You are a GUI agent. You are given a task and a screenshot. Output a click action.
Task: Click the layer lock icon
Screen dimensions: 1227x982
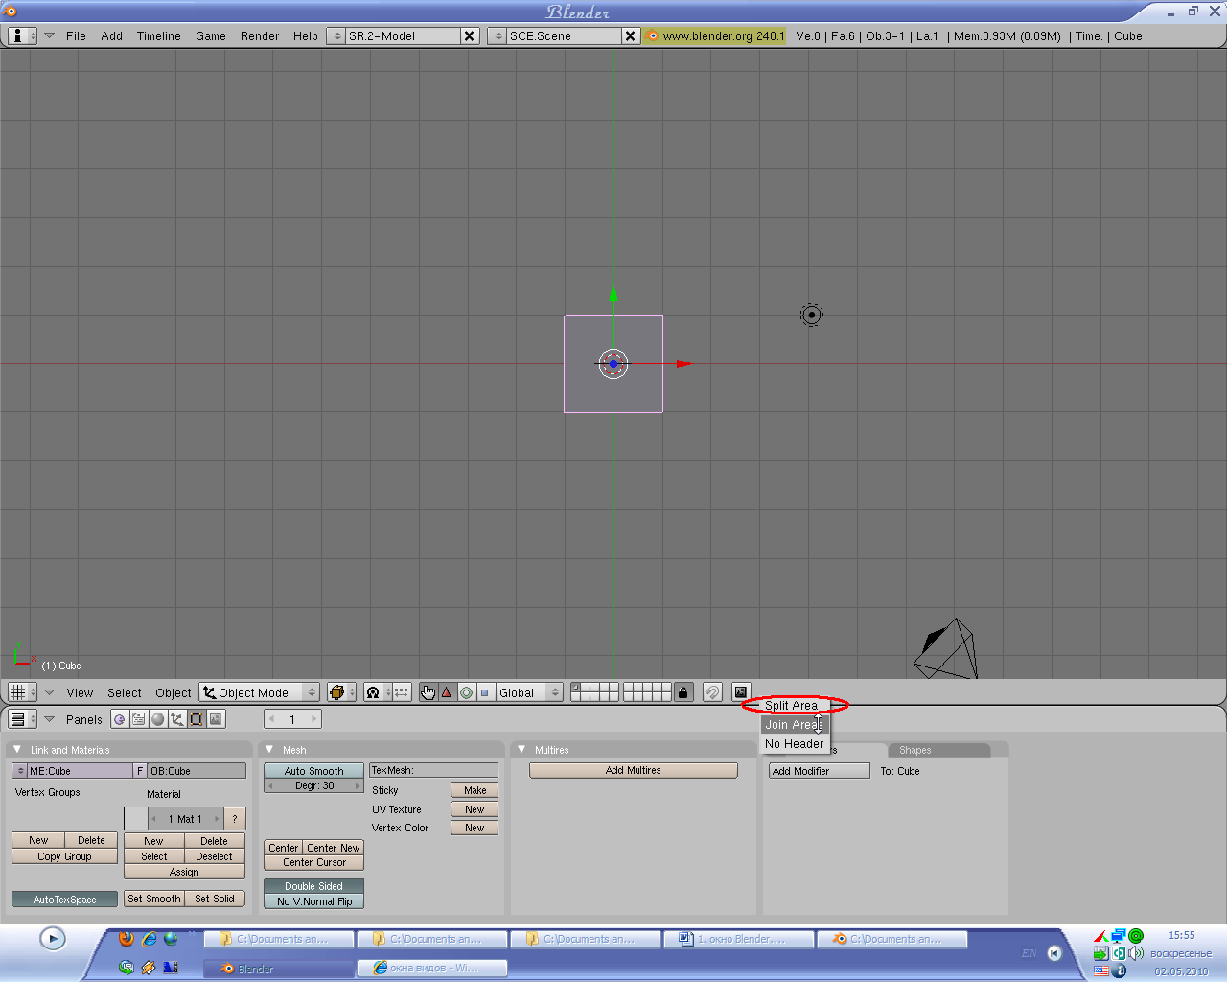pyautogui.click(x=683, y=692)
